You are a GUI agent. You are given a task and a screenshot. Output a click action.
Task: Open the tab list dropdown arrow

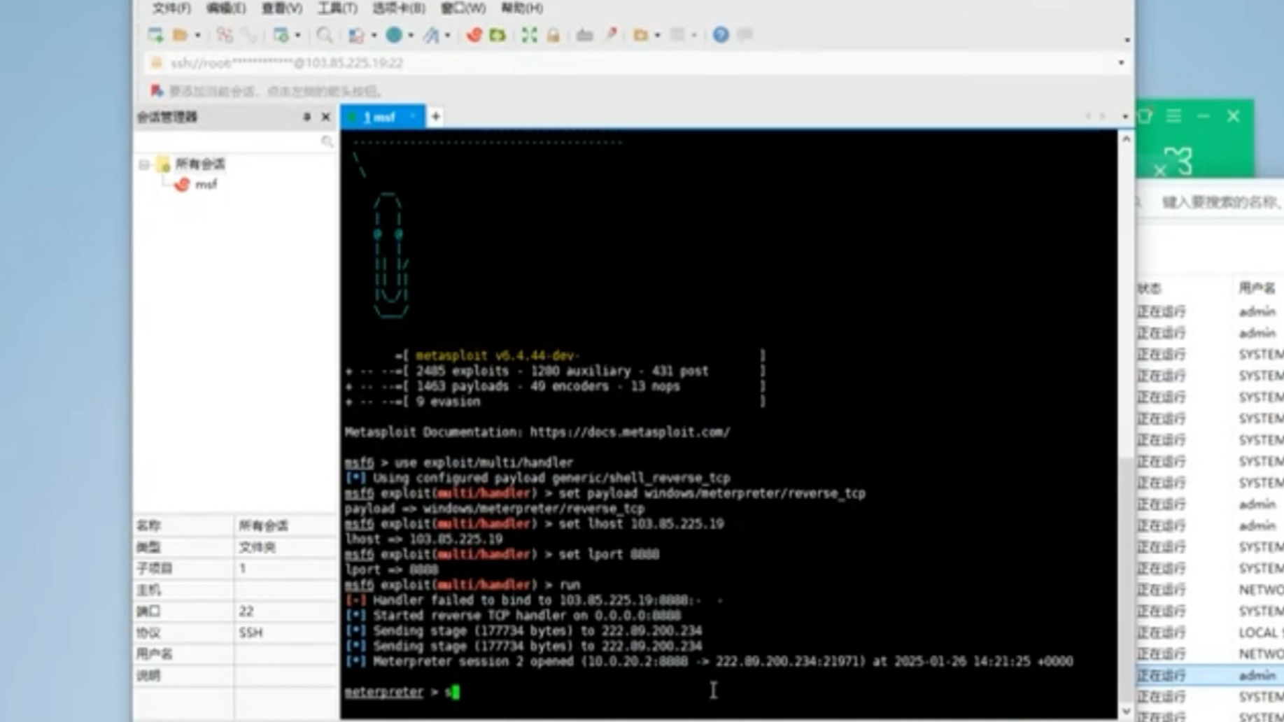click(1124, 117)
